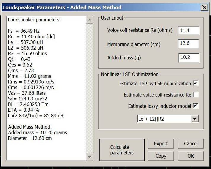This screenshot has height=169, width=211.
Task: Click the 'Cms = 0.001726 m/N' line
Action: [31, 88]
